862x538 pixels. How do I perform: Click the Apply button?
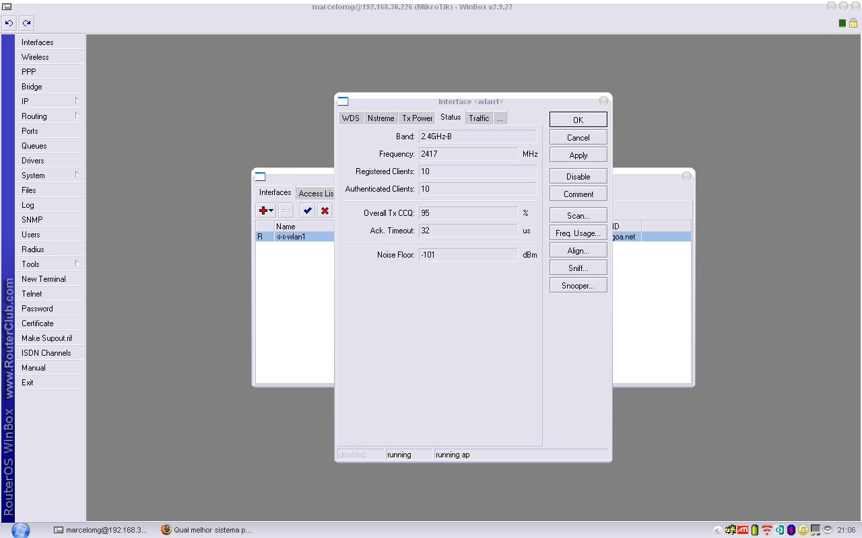coord(578,155)
